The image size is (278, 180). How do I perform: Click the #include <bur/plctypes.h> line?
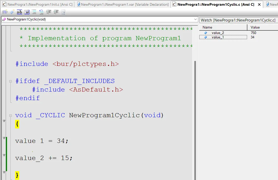click(67, 64)
